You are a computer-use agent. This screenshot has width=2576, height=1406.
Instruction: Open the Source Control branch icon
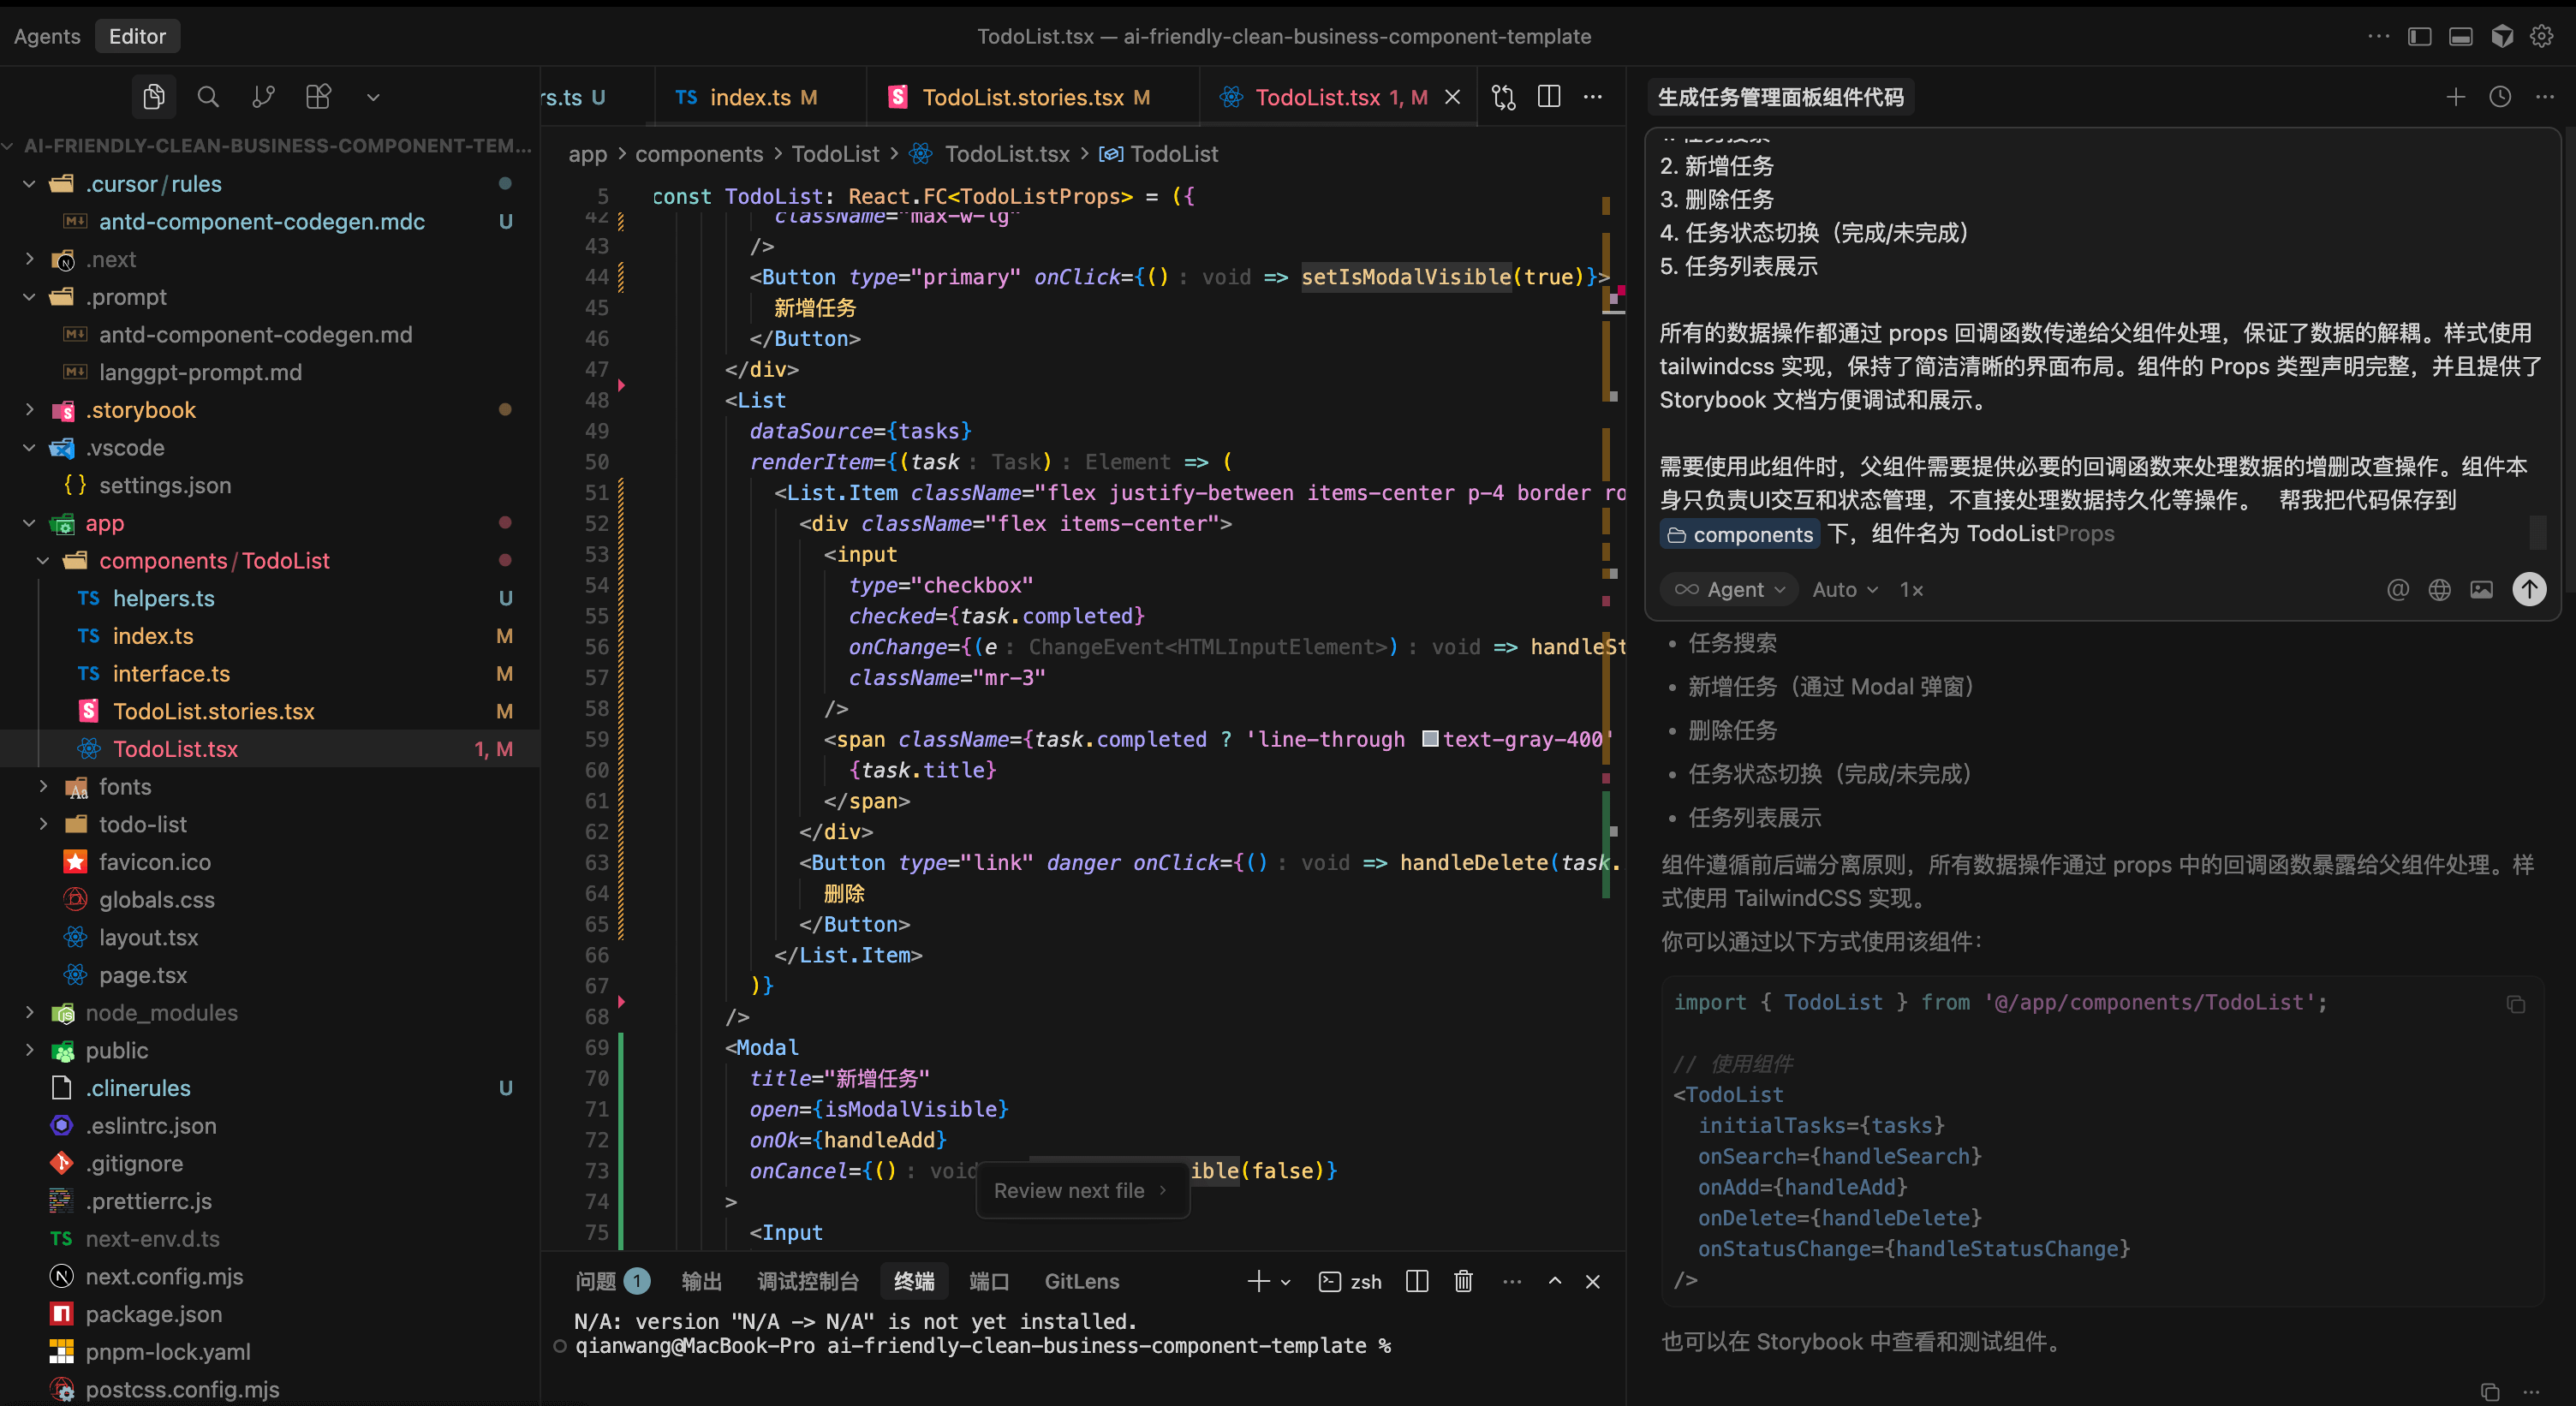point(263,97)
